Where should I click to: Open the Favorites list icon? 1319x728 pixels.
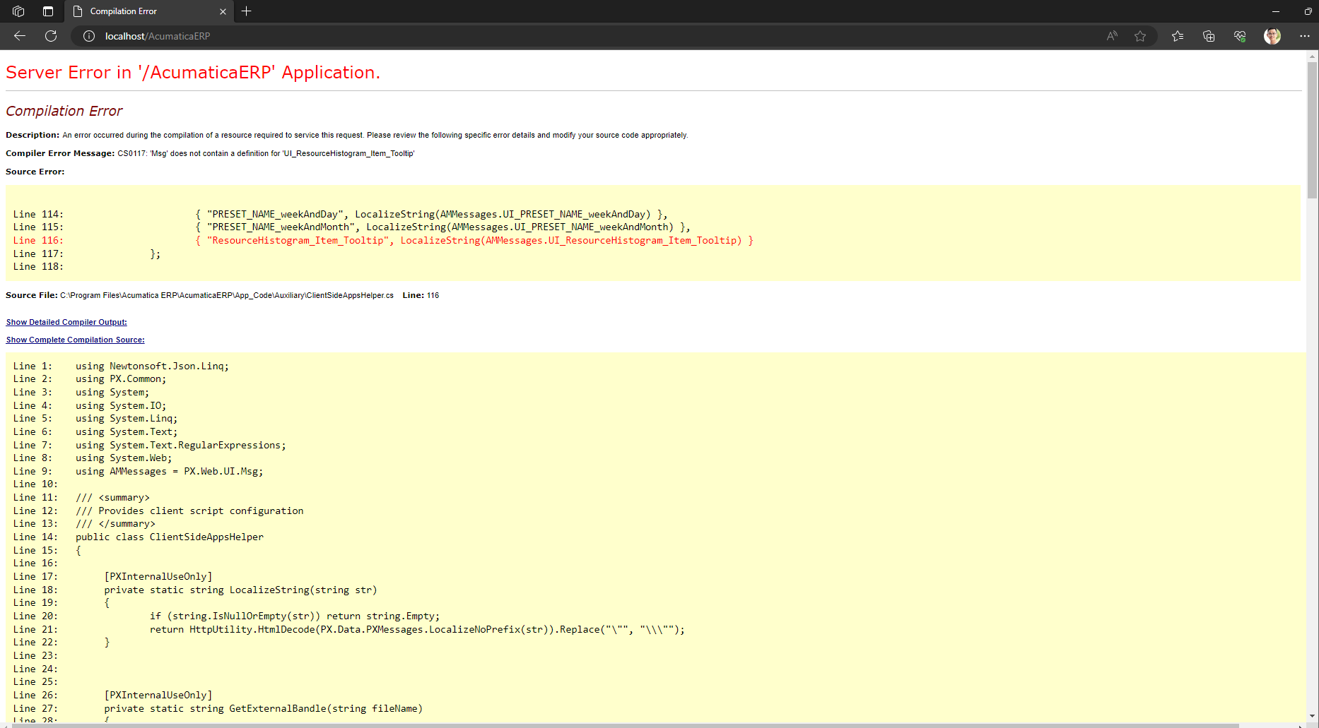(x=1178, y=36)
